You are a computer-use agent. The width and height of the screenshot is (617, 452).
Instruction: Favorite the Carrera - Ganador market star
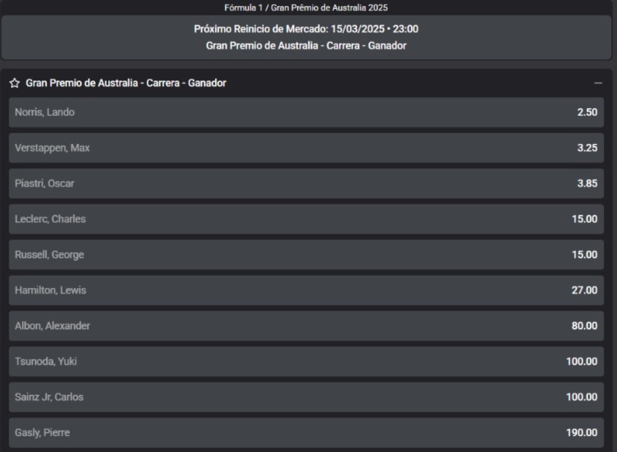14,83
